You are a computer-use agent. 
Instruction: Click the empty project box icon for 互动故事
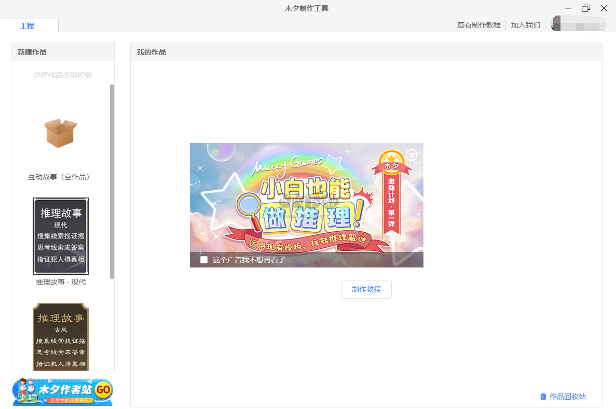click(60, 132)
